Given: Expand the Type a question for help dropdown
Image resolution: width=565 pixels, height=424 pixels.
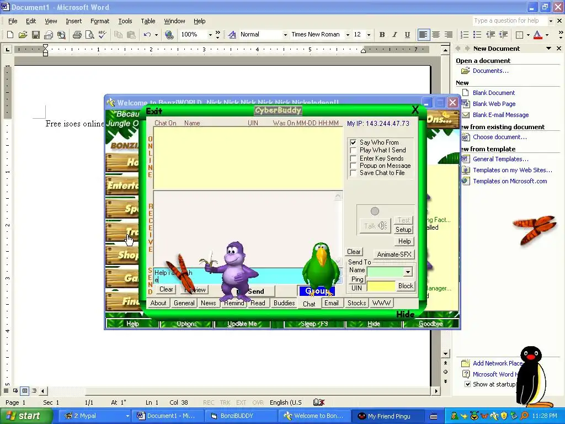Looking at the screenshot, I should coord(551,21).
